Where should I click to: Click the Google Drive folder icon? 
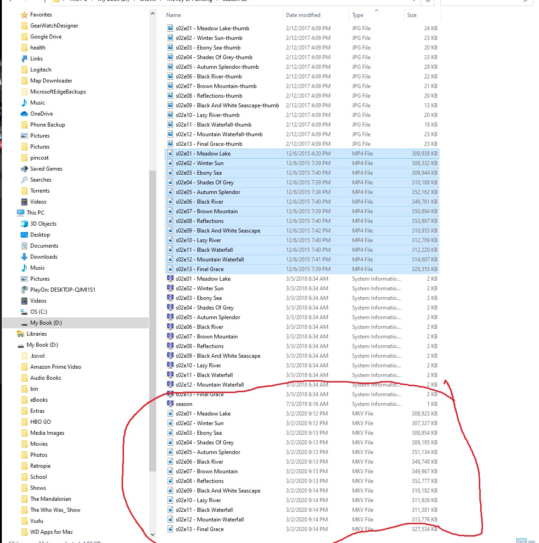(x=24, y=37)
